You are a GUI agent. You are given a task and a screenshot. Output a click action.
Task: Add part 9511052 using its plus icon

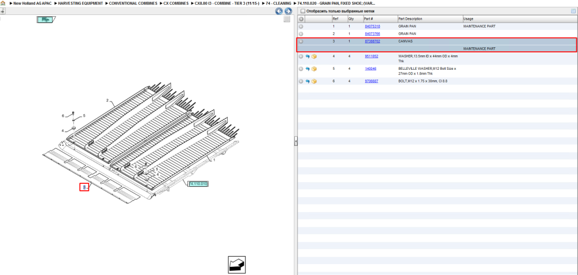[301, 56]
